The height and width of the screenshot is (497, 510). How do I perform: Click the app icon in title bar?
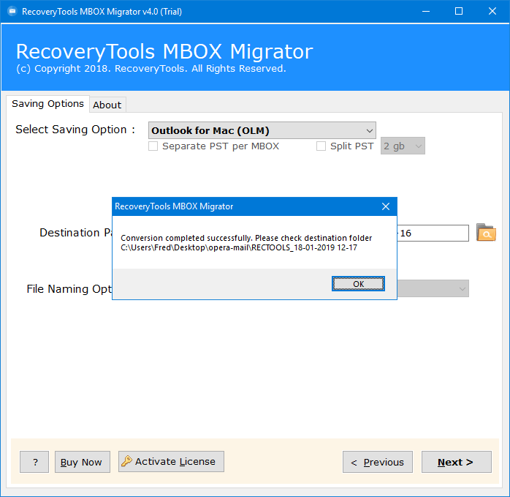12,12
